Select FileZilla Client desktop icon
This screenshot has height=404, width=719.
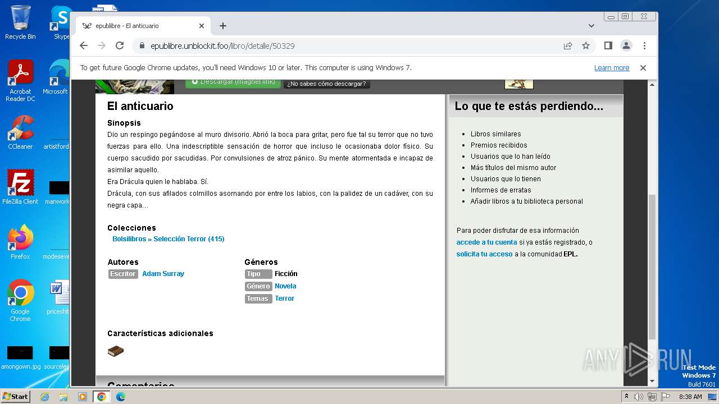[20, 187]
